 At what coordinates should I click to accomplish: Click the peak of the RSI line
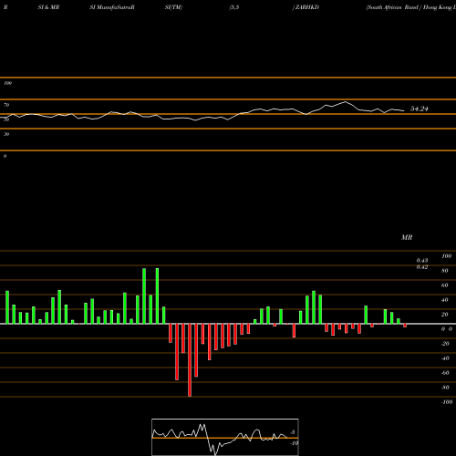[x=346, y=101]
